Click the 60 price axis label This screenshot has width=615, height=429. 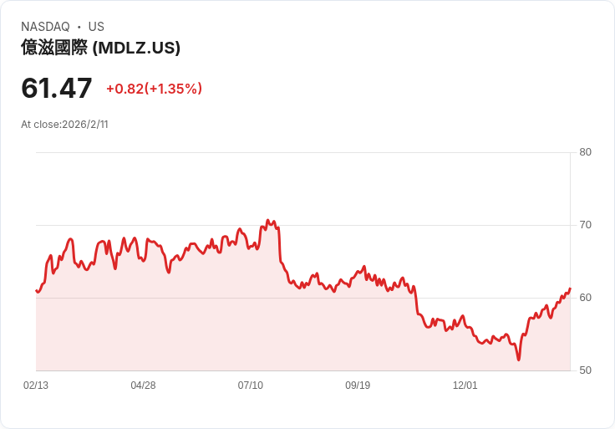pos(585,298)
